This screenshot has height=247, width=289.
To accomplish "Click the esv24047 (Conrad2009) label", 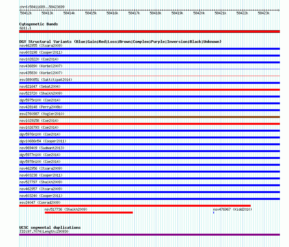I will point(40,202).
